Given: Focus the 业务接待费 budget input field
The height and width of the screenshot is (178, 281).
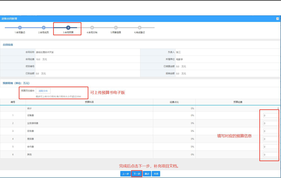Looking at the screenshot, I should coord(271,123).
